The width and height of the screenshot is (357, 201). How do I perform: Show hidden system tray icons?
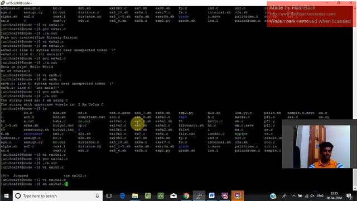click(x=294, y=196)
